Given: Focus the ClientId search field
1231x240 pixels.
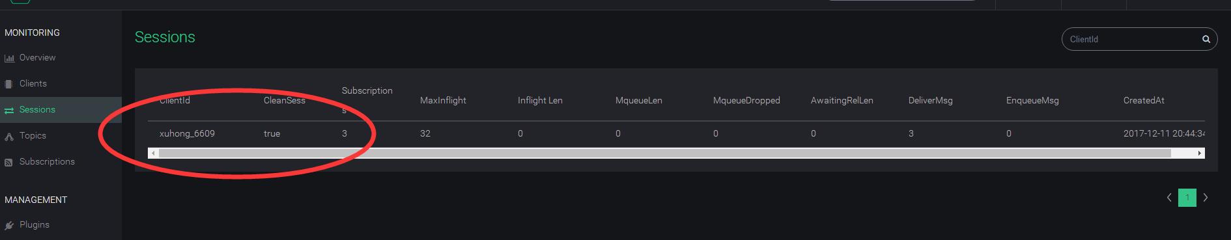Looking at the screenshot, I should (x=1132, y=40).
